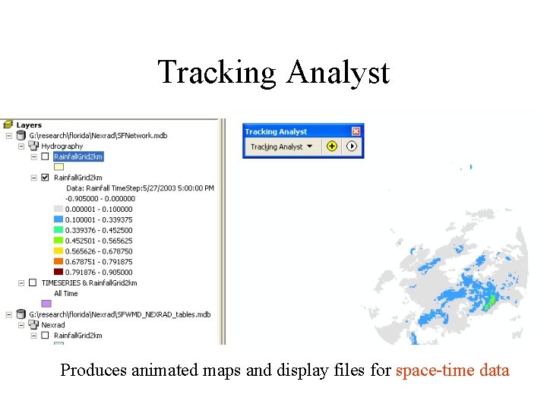The image size is (547, 410).
Task: Click the table of contents vertical divider bar
Action: pyautogui.click(x=223, y=232)
